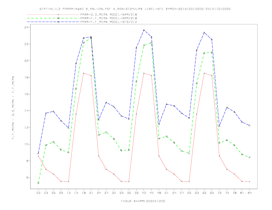272x210 pixels.
Task: Click x-axis tick label 45
Action: tap(151, 193)
